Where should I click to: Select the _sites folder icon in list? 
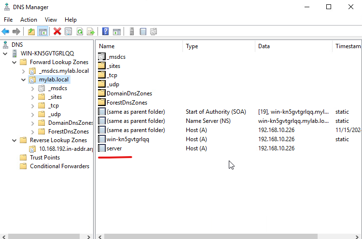pyautogui.click(x=101, y=66)
